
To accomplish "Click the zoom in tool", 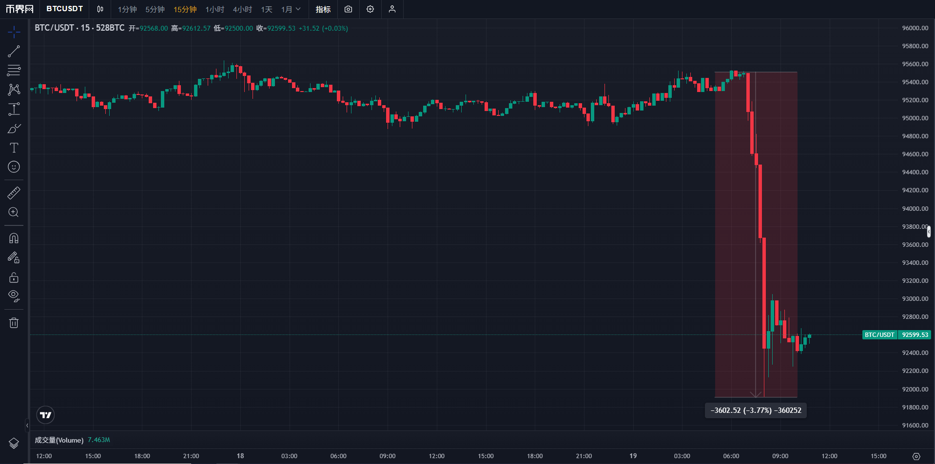I will (x=14, y=212).
